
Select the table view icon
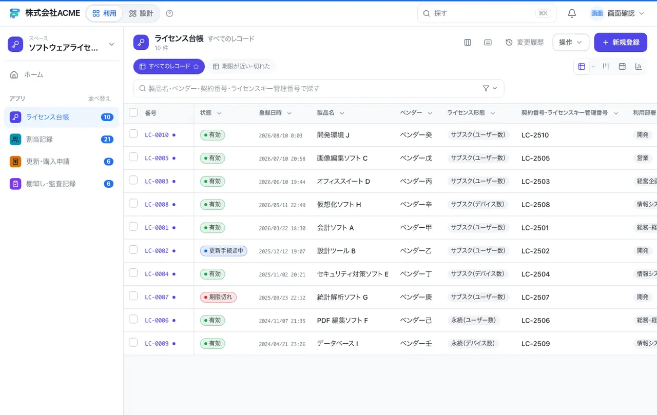tap(582, 66)
